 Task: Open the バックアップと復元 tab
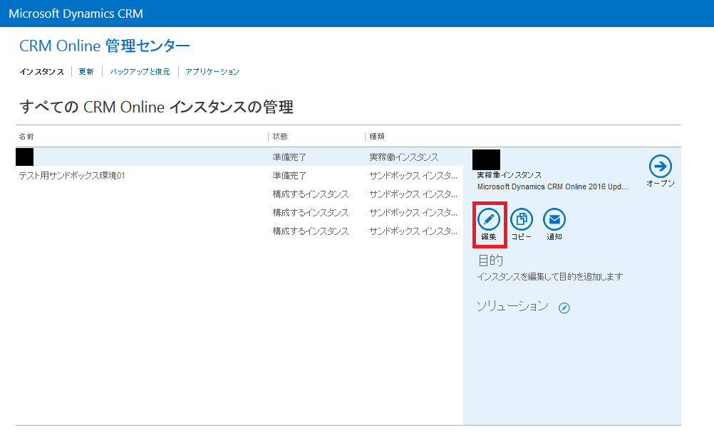tap(140, 72)
